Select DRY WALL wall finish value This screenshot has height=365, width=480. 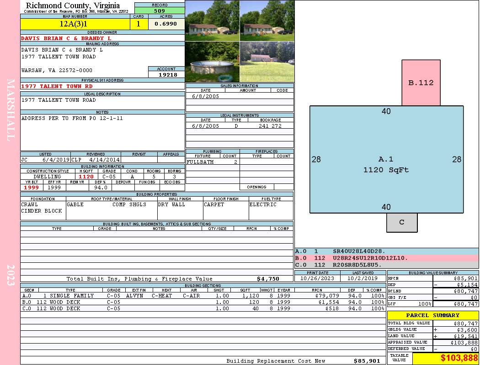(x=171, y=204)
